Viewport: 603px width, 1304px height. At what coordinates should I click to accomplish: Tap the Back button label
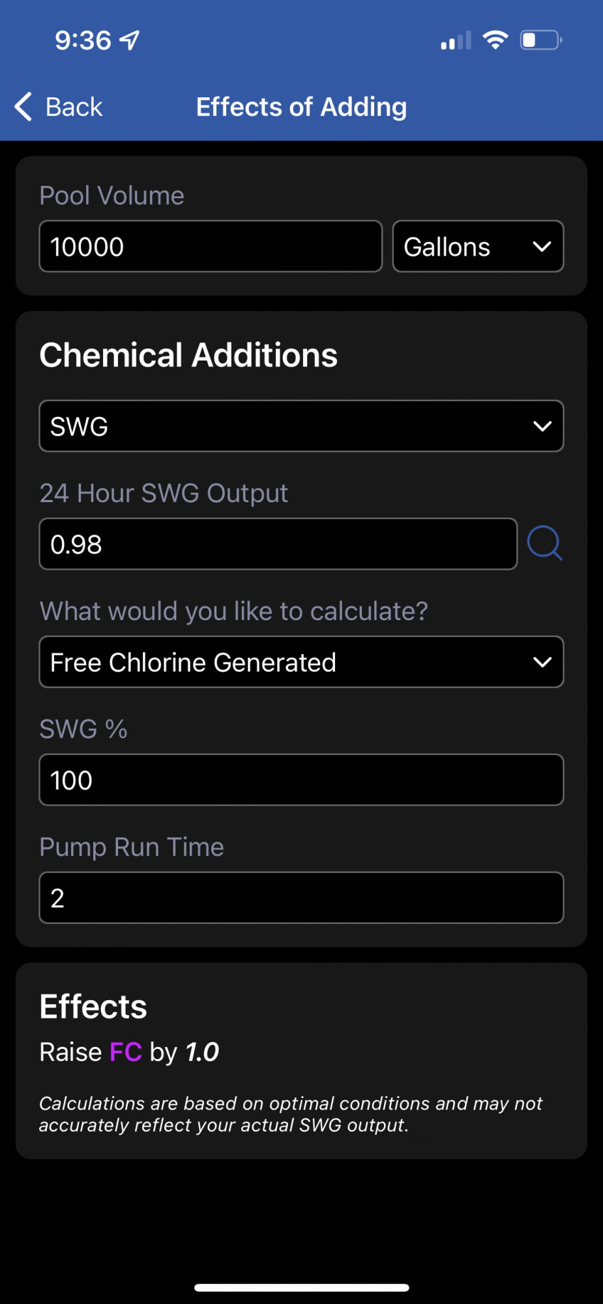click(74, 107)
